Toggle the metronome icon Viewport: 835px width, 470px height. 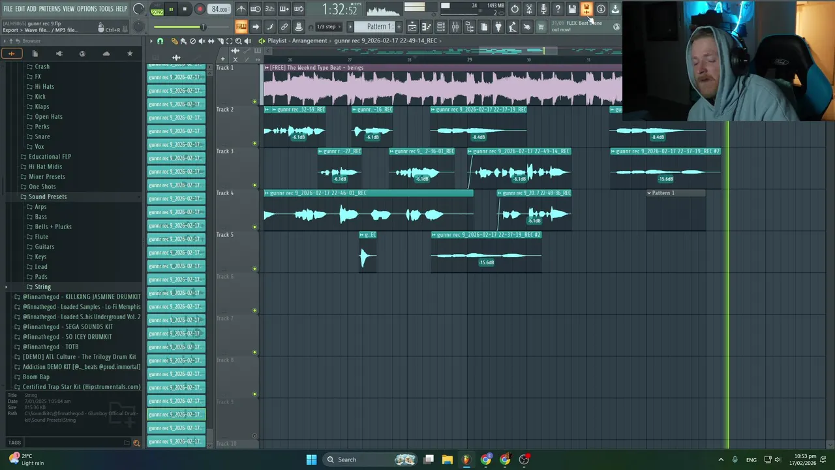point(241,9)
